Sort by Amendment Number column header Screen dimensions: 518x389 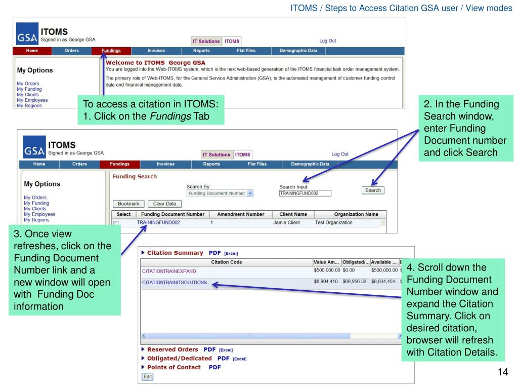(241, 214)
